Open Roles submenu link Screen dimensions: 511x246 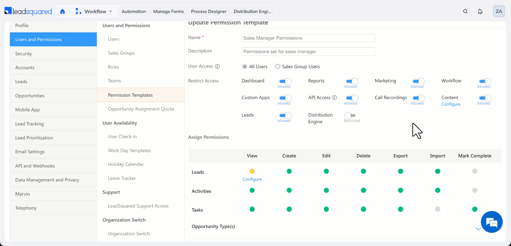[x=113, y=67]
